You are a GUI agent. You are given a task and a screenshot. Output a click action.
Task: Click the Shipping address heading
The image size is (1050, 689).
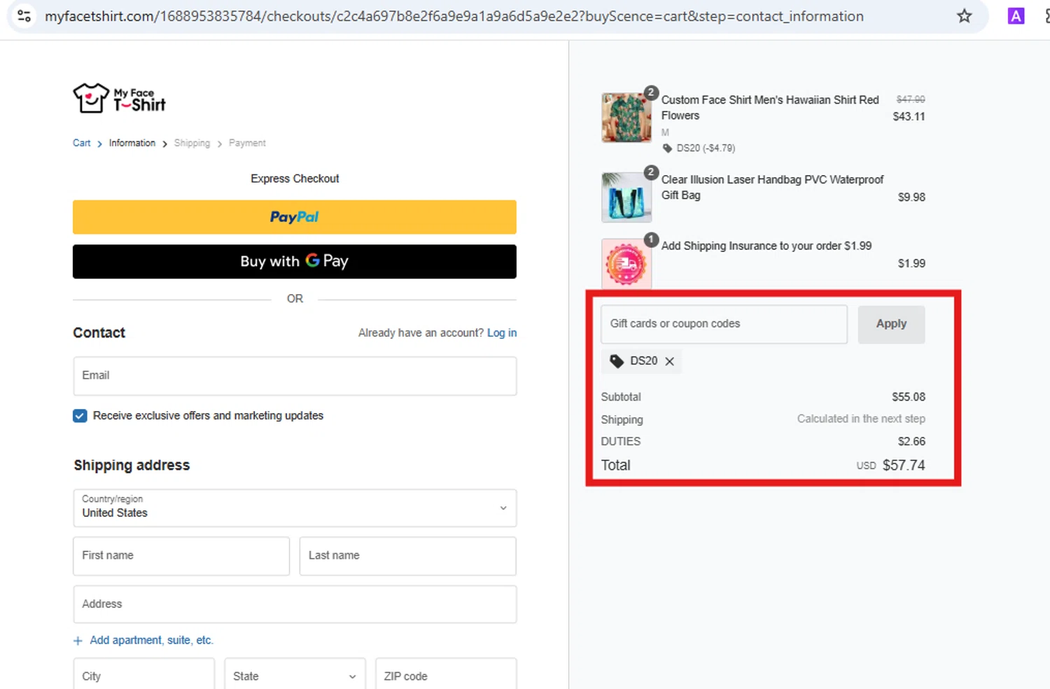click(x=132, y=466)
